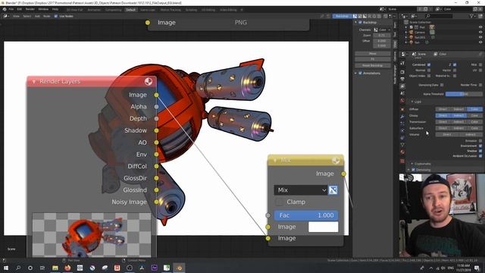The image size is (485, 273).
Task: Collapse the Backdrop panel
Action: pyautogui.click(x=355, y=22)
